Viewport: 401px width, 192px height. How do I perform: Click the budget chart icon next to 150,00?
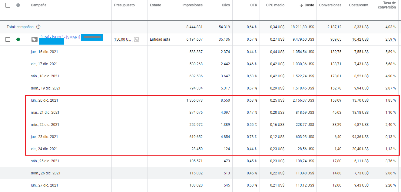[137, 39]
